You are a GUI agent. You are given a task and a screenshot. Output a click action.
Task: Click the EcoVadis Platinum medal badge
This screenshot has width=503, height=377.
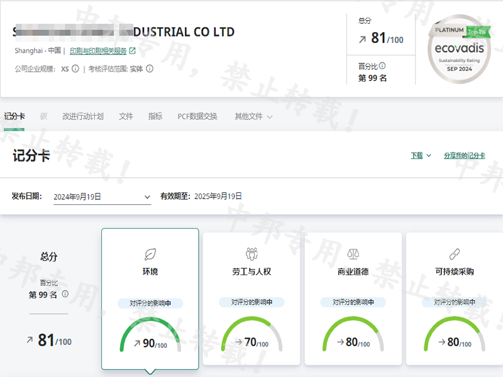coord(458,49)
